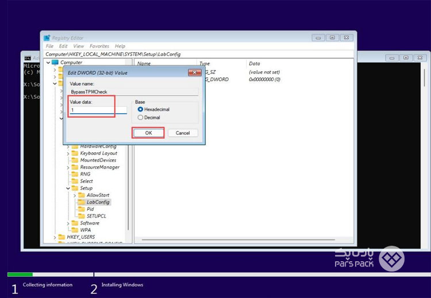Viewport: 431px width, 298px height.
Task: Expand the AllowStart key
Action: [75, 195]
